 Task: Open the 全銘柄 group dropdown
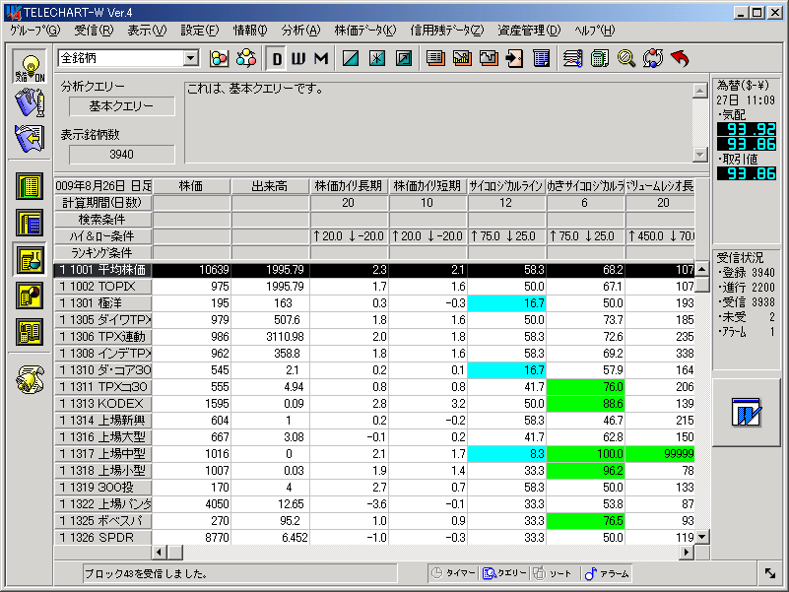click(191, 58)
